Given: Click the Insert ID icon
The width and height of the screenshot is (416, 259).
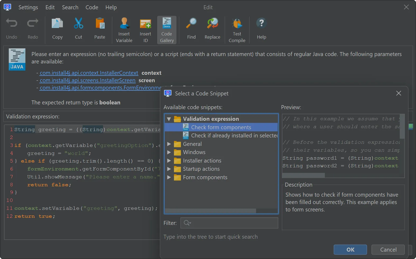Looking at the screenshot, I should pos(146,24).
